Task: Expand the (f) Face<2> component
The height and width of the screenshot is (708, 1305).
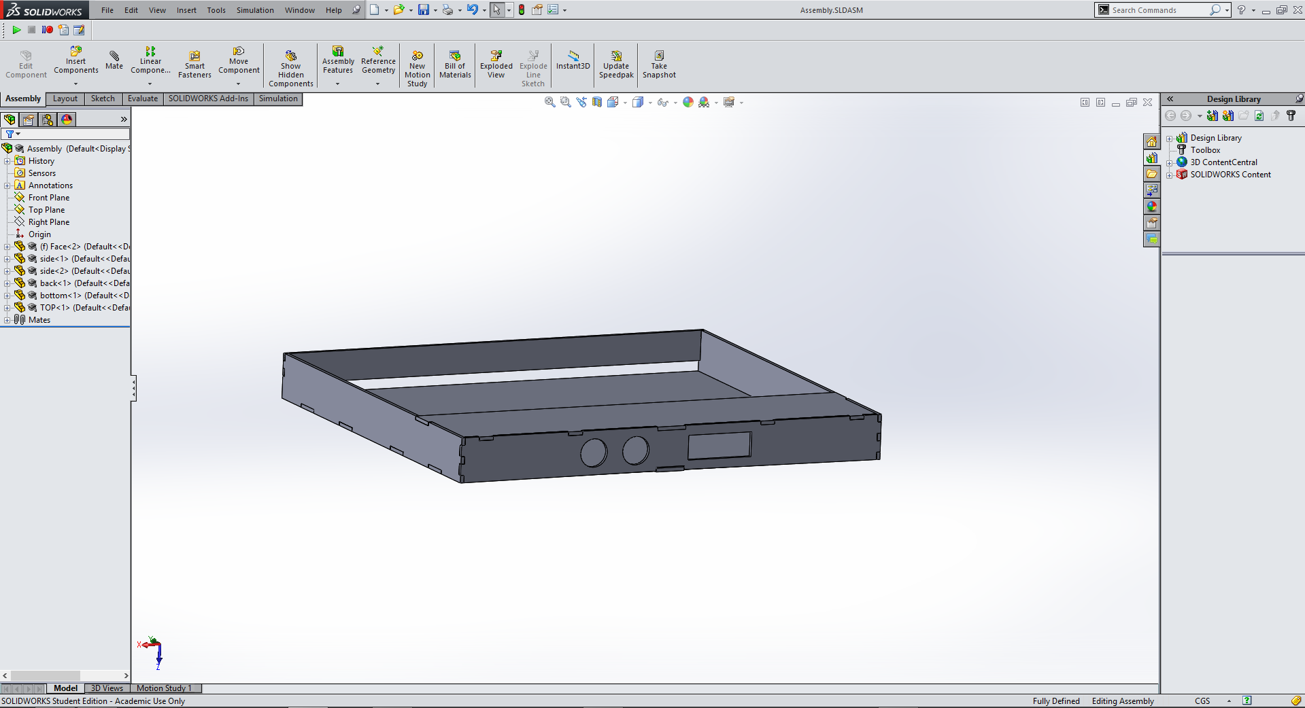Action: tap(7, 247)
